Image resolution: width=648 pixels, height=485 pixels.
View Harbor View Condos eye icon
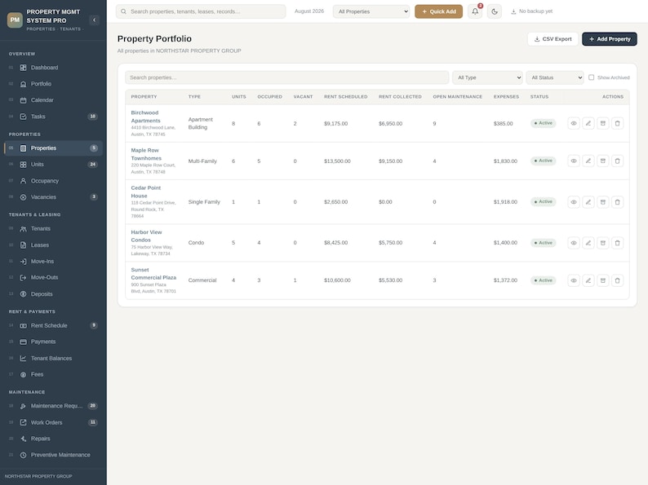tap(574, 243)
